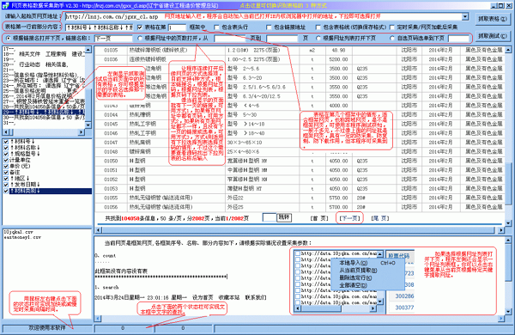
Task: Enable 包含表格线(切换保存格式) checkbox
Action: (x=318, y=27)
